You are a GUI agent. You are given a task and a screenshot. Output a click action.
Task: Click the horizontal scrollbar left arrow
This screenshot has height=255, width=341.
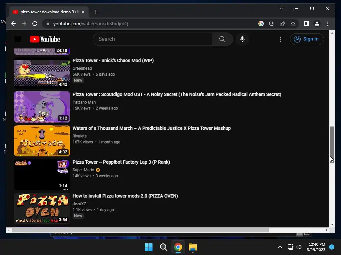coord(8,230)
